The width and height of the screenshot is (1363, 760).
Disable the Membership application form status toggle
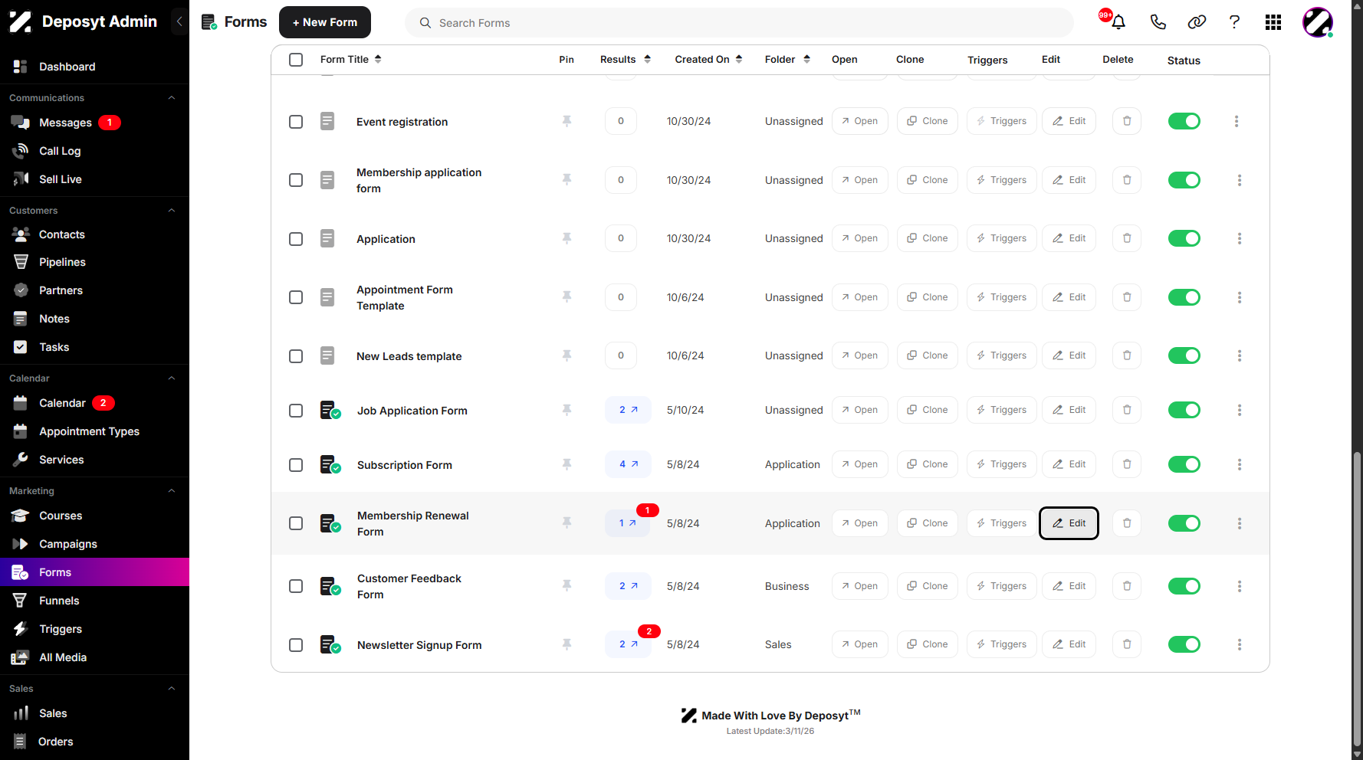click(x=1184, y=180)
